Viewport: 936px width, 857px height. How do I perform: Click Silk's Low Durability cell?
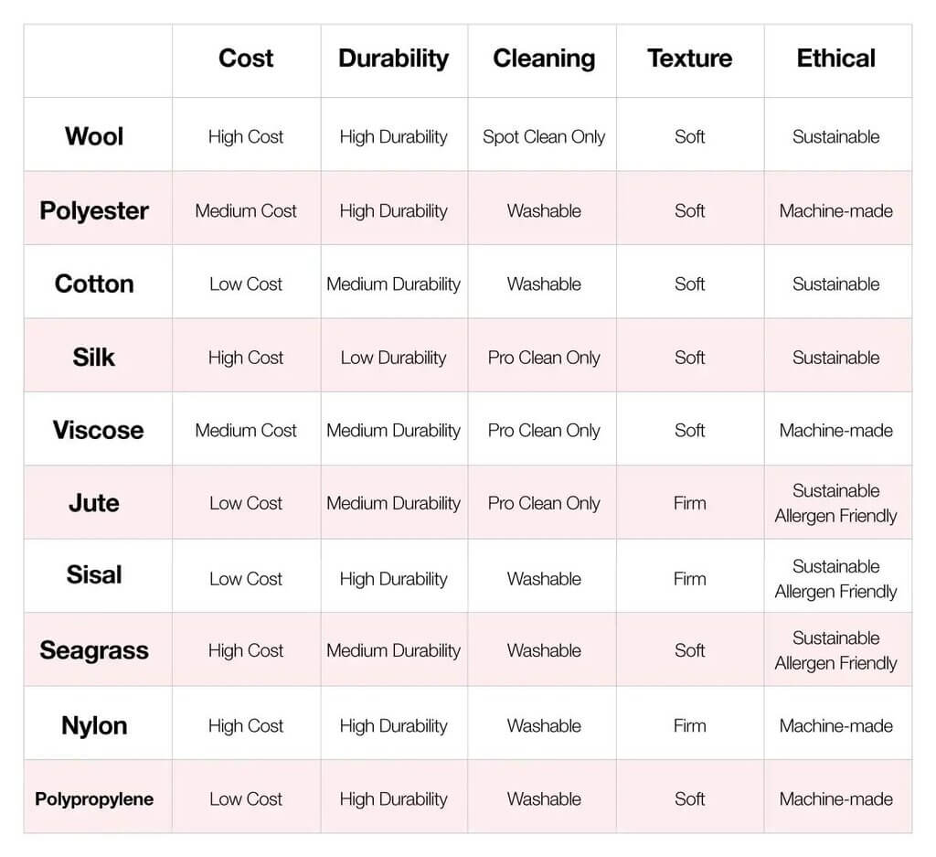tap(393, 358)
